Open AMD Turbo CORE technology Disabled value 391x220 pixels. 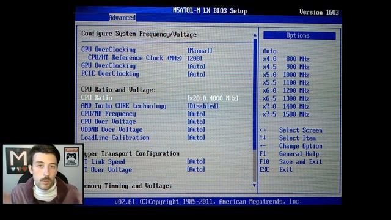point(203,106)
